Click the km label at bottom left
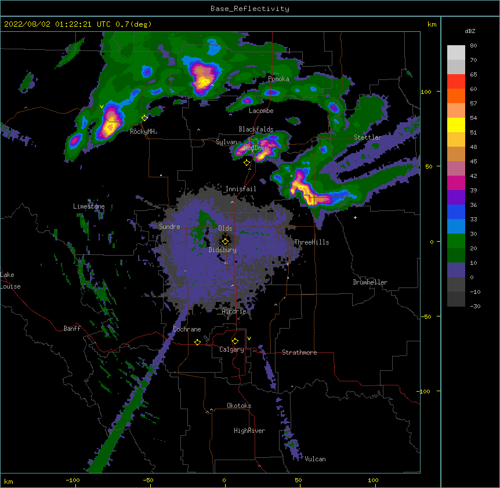500x488 pixels. [9, 482]
